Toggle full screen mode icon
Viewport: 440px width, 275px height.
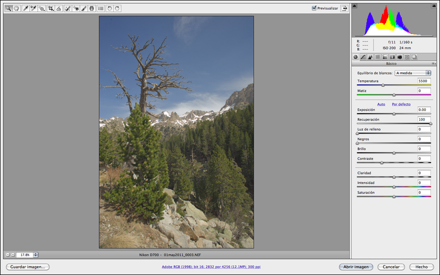[344, 8]
